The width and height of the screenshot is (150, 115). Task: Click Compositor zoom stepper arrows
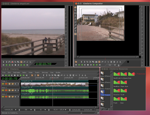coord(118,65)
